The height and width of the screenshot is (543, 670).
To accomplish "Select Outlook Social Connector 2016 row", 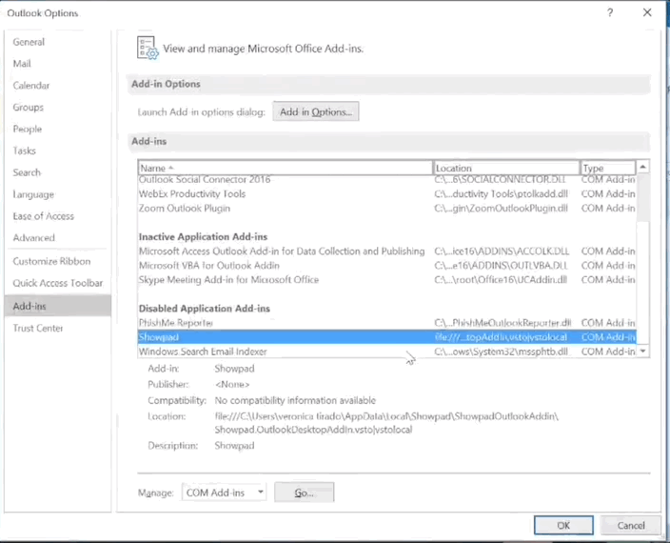I will 386,180.
